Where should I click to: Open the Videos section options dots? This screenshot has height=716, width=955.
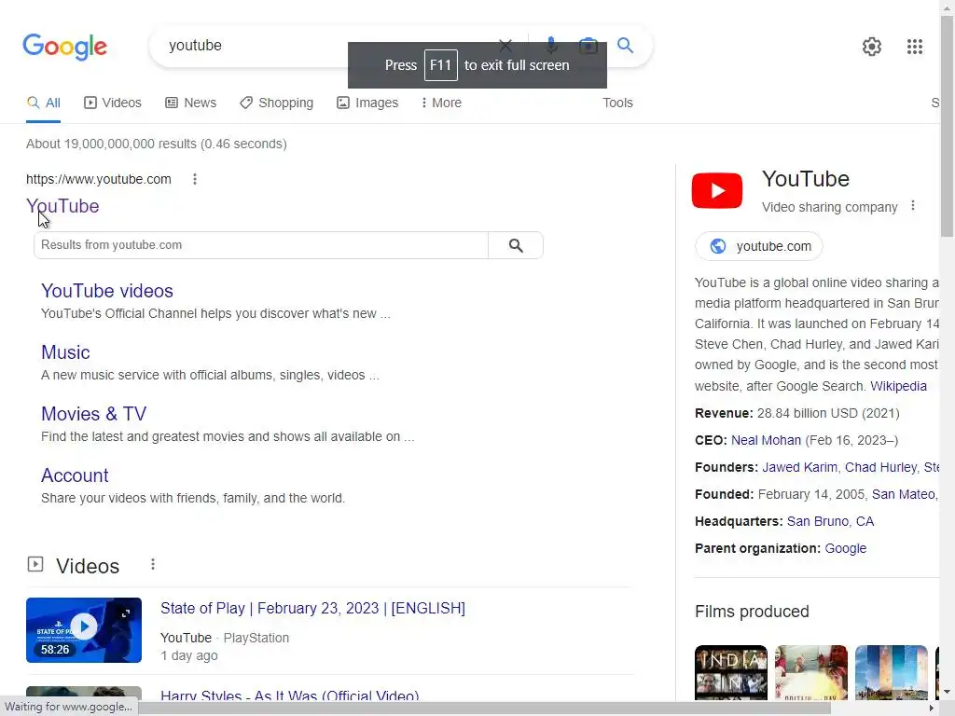pyautogui.click(x=153, y=564)
